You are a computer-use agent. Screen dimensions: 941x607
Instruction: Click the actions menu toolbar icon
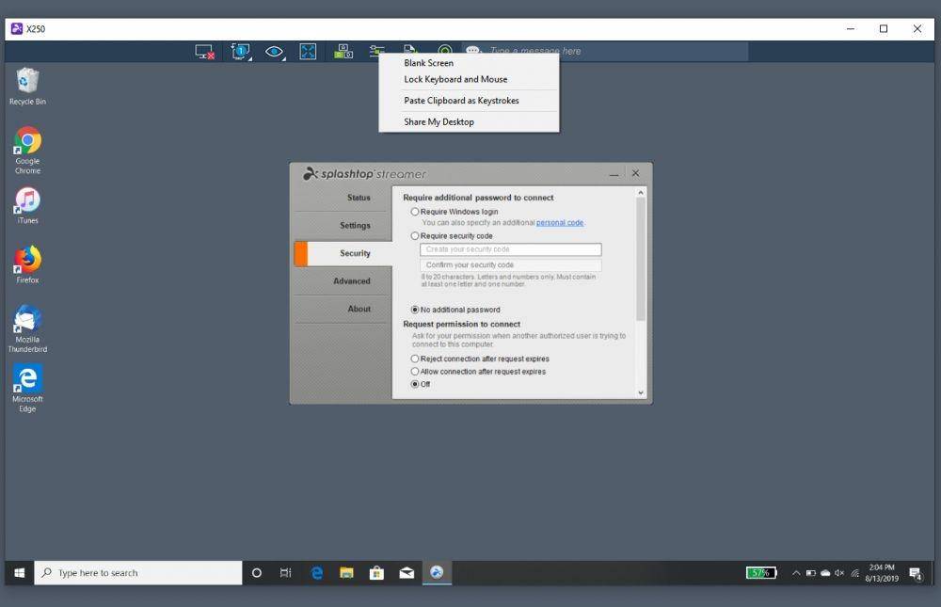tap(377, 51)
